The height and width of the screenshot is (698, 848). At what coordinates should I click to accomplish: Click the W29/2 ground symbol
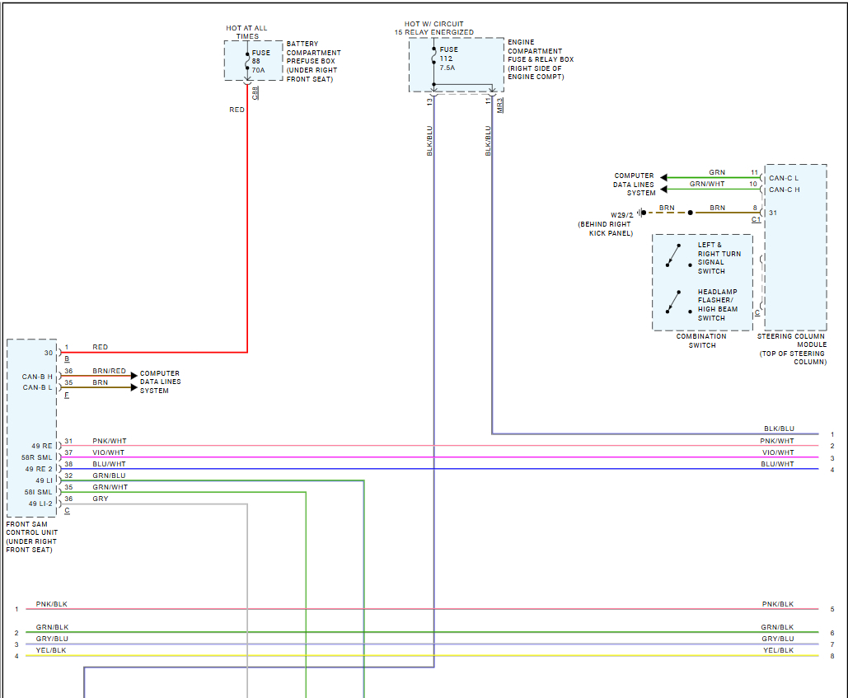tap(641, 213)
